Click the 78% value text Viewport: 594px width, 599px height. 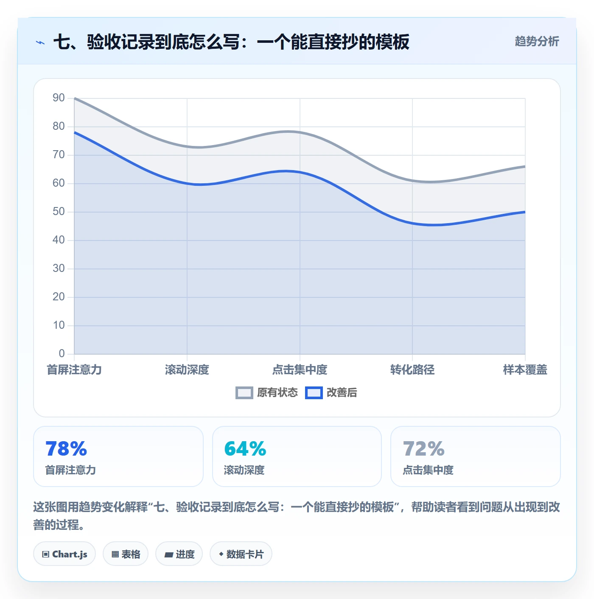point(66,449)
